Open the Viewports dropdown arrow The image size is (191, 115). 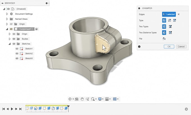[x=118, y=99]
